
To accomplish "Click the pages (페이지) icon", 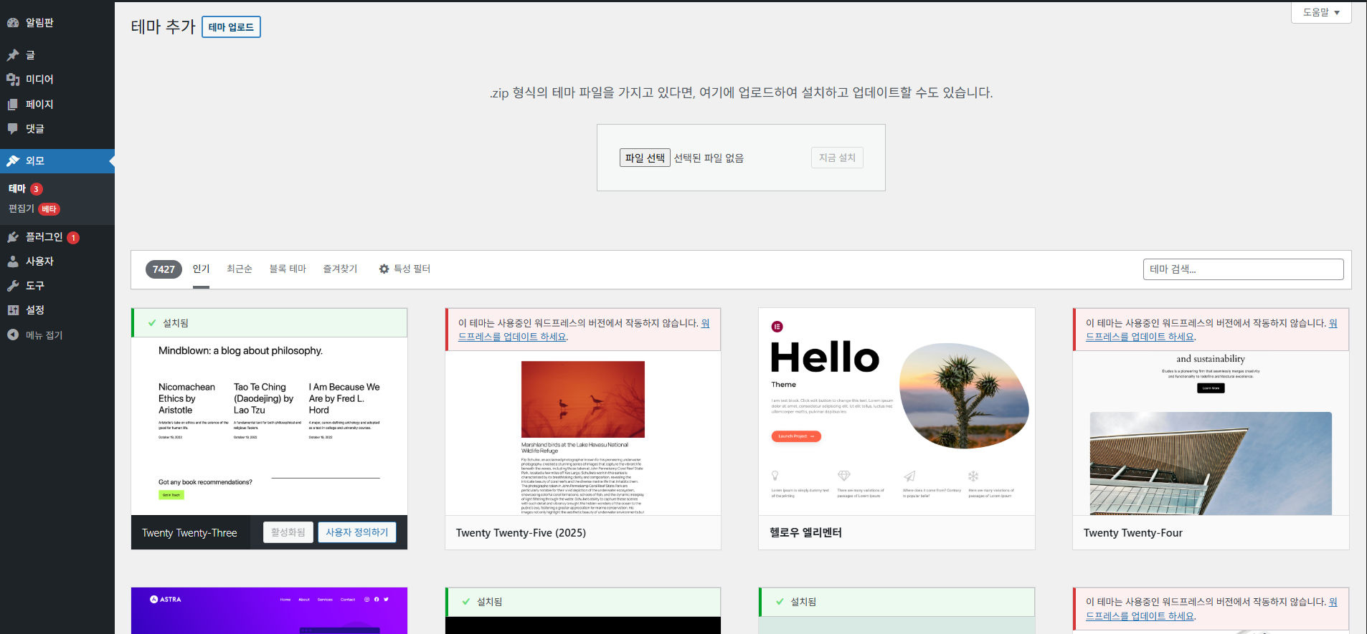I will click(13, 105).
